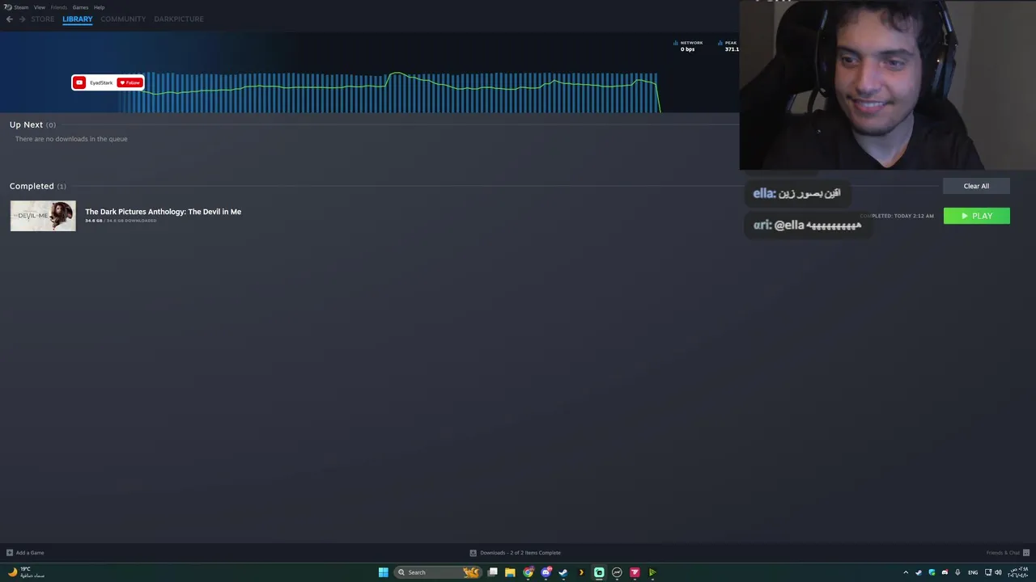Open the network icon in system tray
Screen dimensions: 1036x582
988,572
